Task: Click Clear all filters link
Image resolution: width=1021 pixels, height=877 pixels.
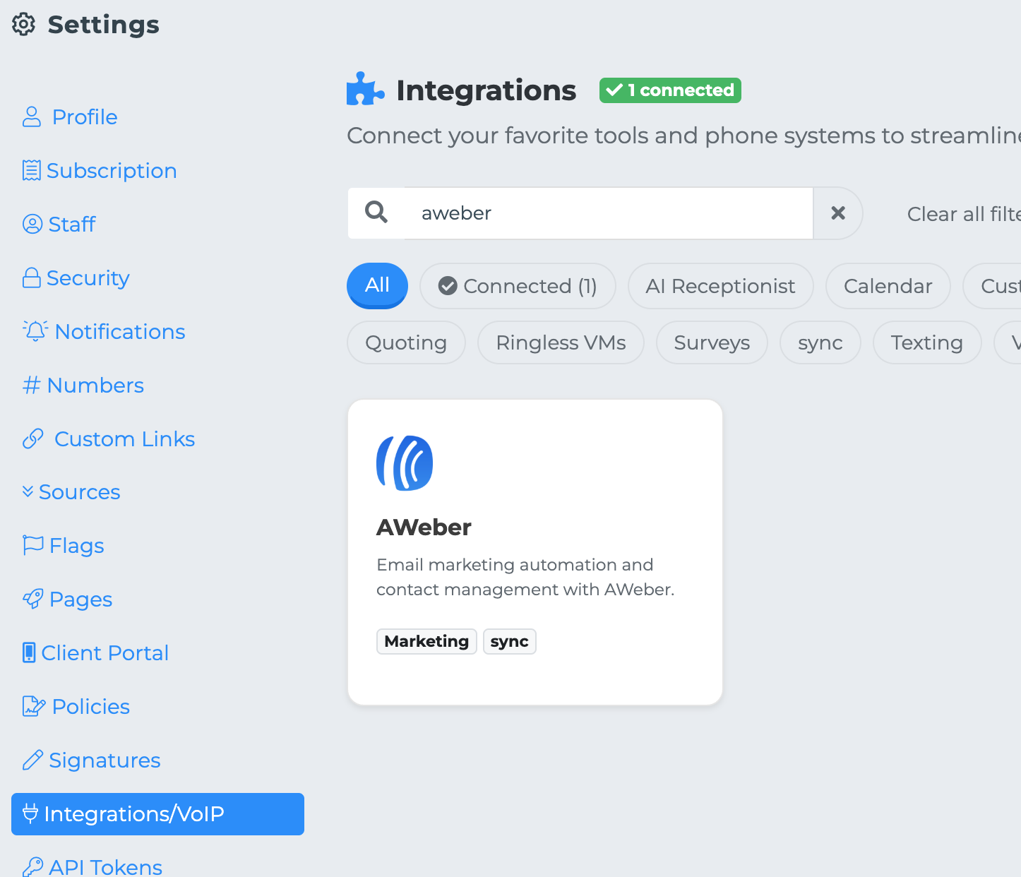Action: coord(963,214)
